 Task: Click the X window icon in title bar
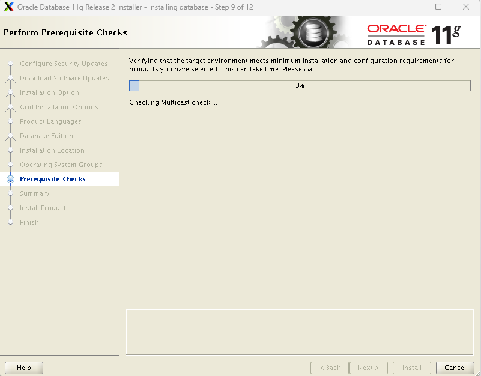pyautogui.click(x=9, y=7)
